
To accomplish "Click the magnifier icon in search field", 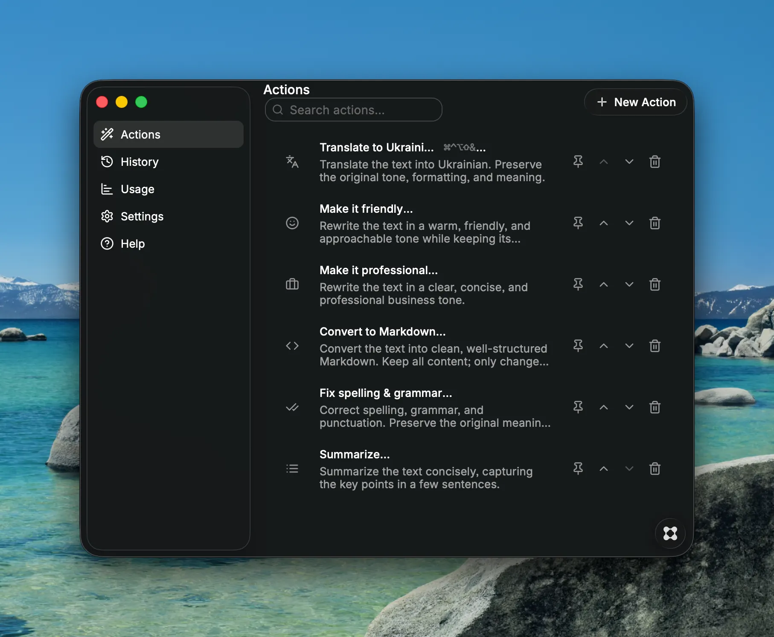I will point(278,110).
